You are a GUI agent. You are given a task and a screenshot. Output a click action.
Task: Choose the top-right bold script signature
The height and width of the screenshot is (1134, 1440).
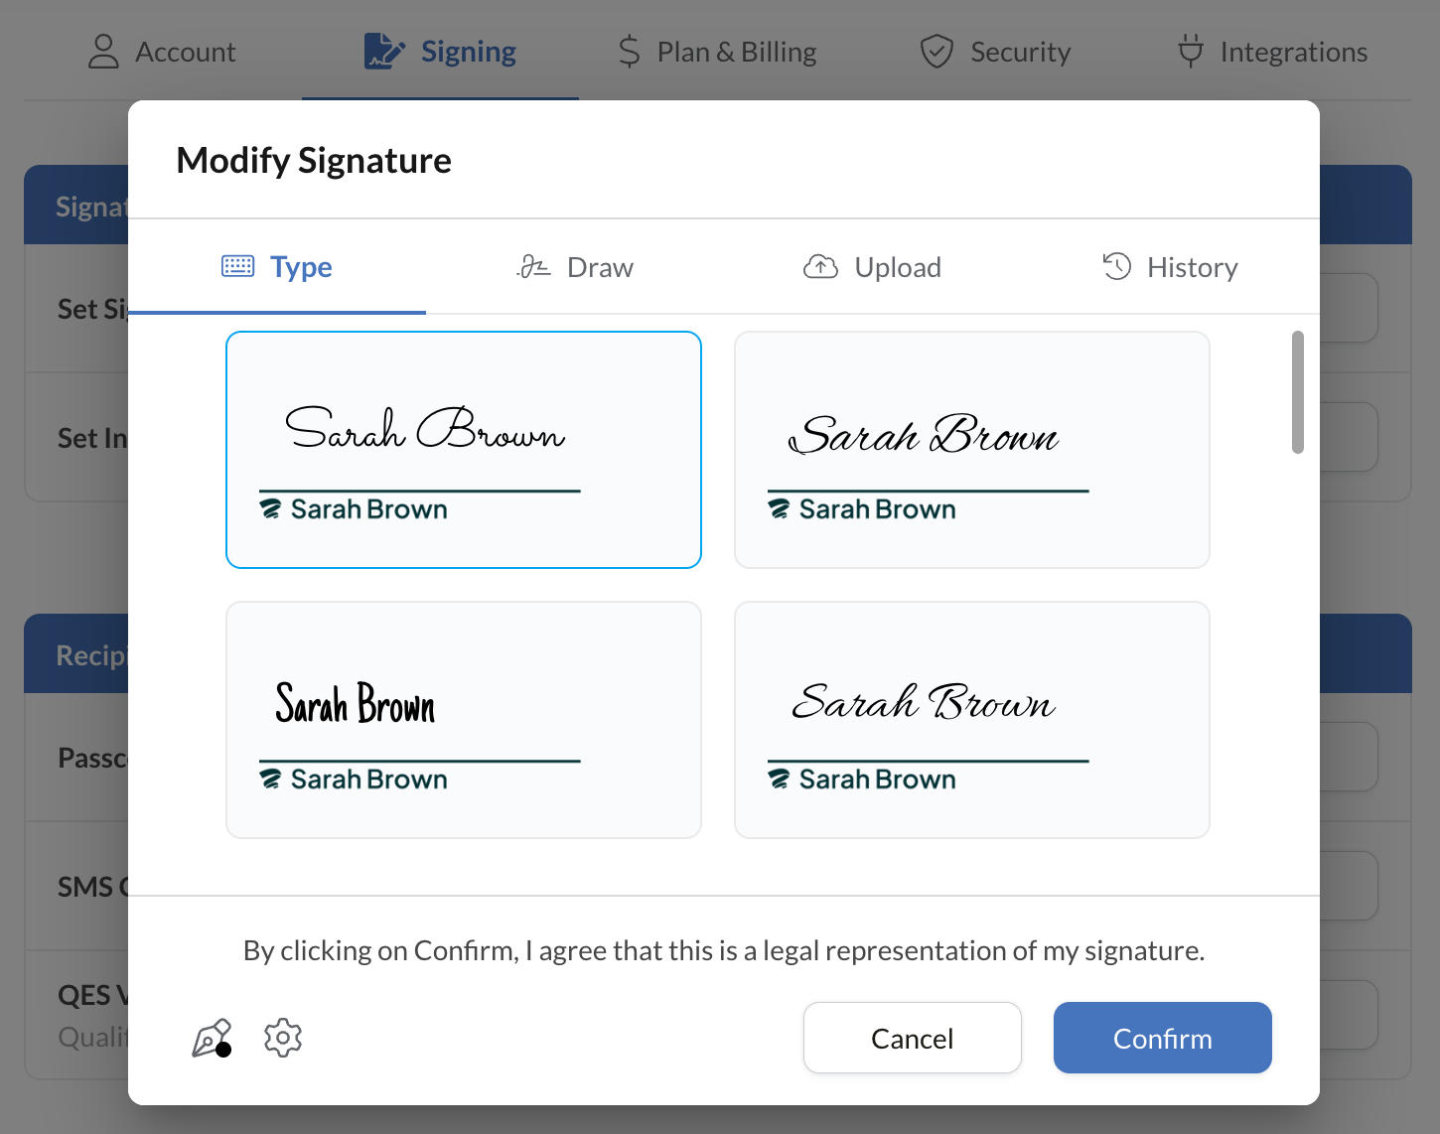[971, 450]
